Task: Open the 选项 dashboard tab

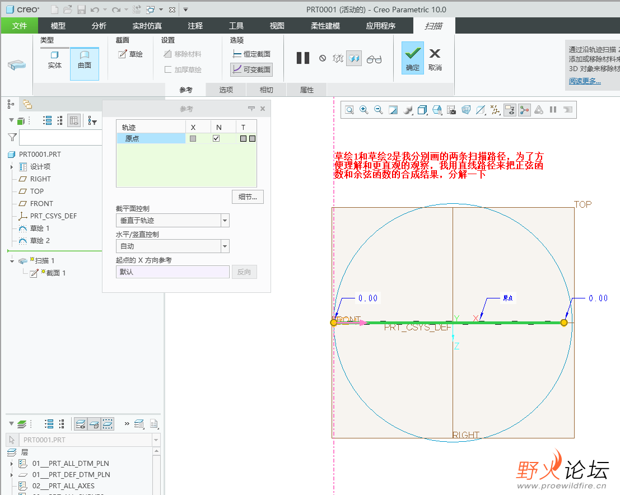Action: coord(226,90)
